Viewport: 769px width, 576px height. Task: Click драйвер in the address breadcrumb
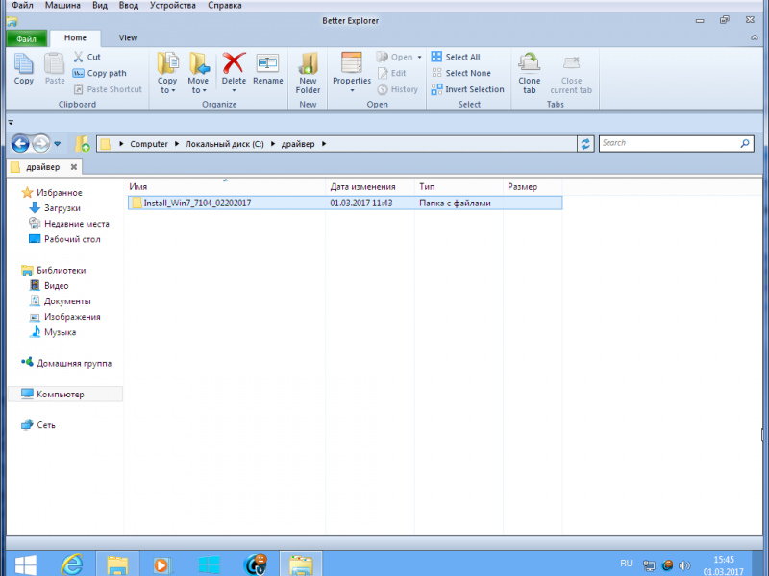(298, 144)
